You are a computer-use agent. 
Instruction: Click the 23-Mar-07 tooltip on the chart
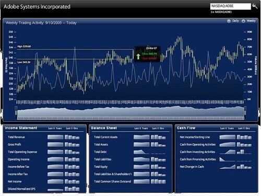click(147, 54)
